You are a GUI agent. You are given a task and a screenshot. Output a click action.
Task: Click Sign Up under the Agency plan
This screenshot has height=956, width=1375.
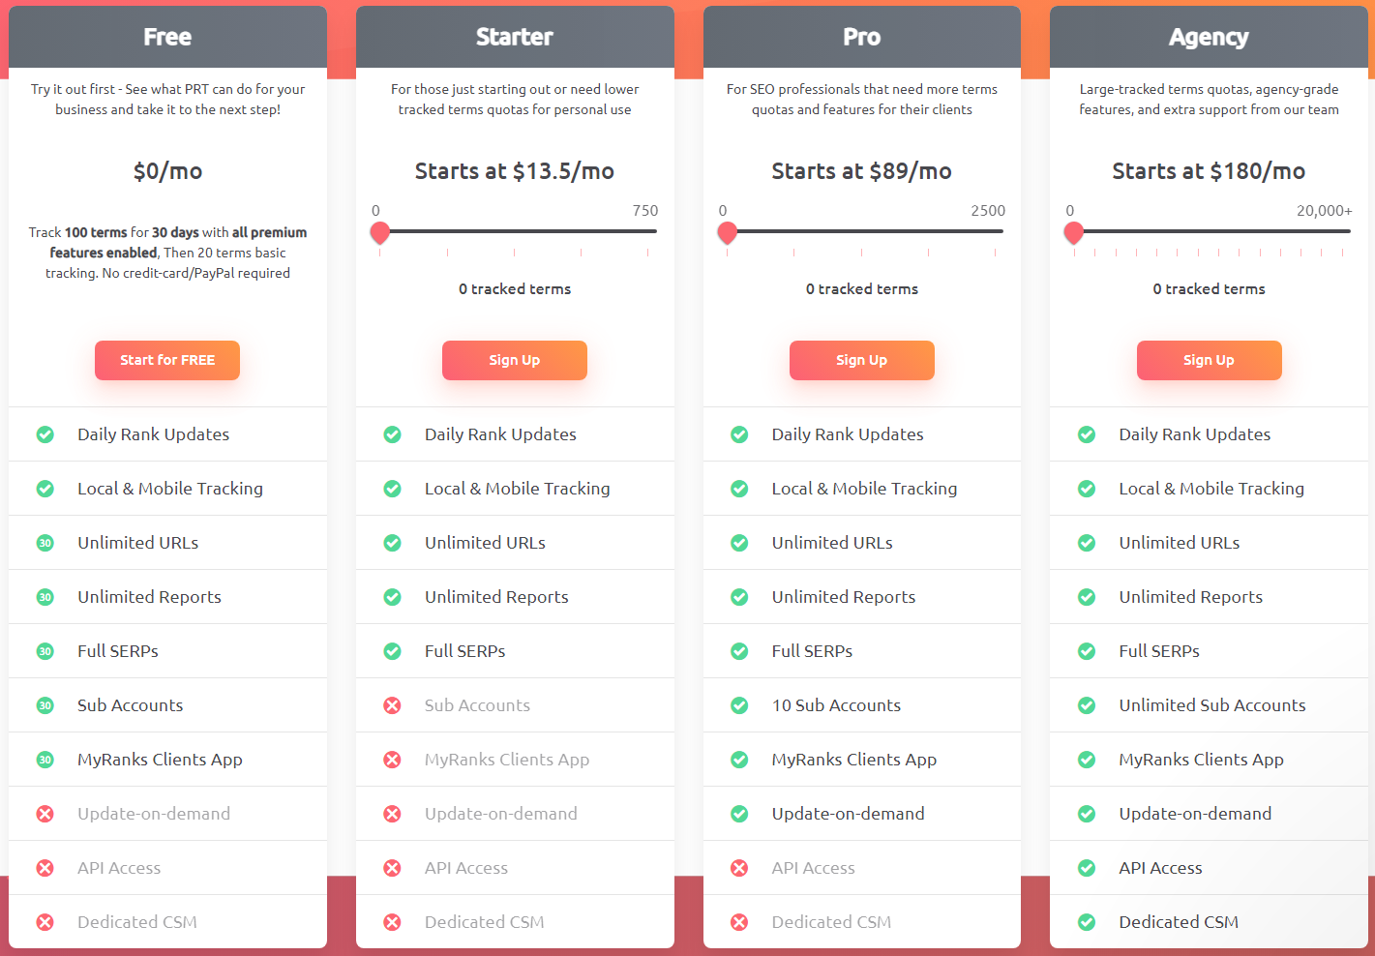[1209, 360]
